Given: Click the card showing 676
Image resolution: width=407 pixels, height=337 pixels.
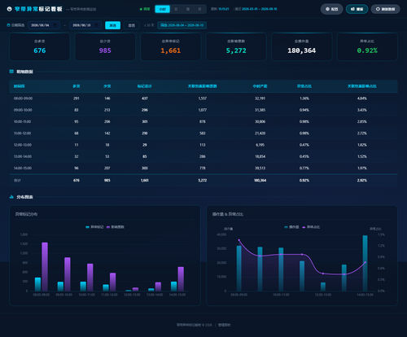Looking at the screenshot, I should pos(40,46).
